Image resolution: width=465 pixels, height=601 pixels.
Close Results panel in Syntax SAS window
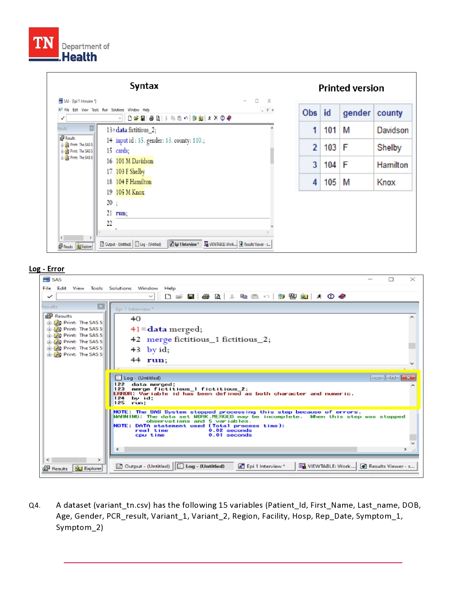click(x=92, y=128)
